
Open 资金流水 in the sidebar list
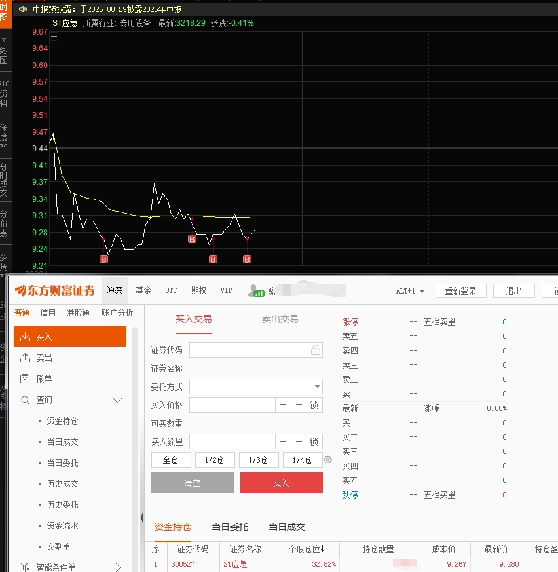[62, 525]
